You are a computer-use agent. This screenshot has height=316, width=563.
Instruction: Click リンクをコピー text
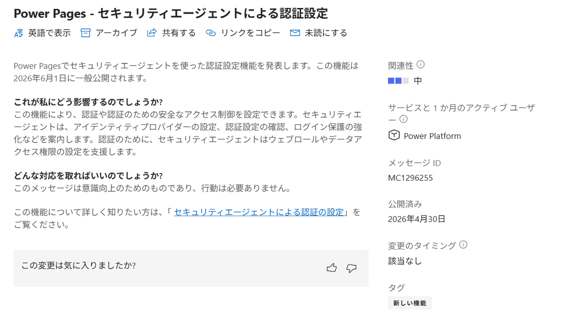(x=250, y=33)
